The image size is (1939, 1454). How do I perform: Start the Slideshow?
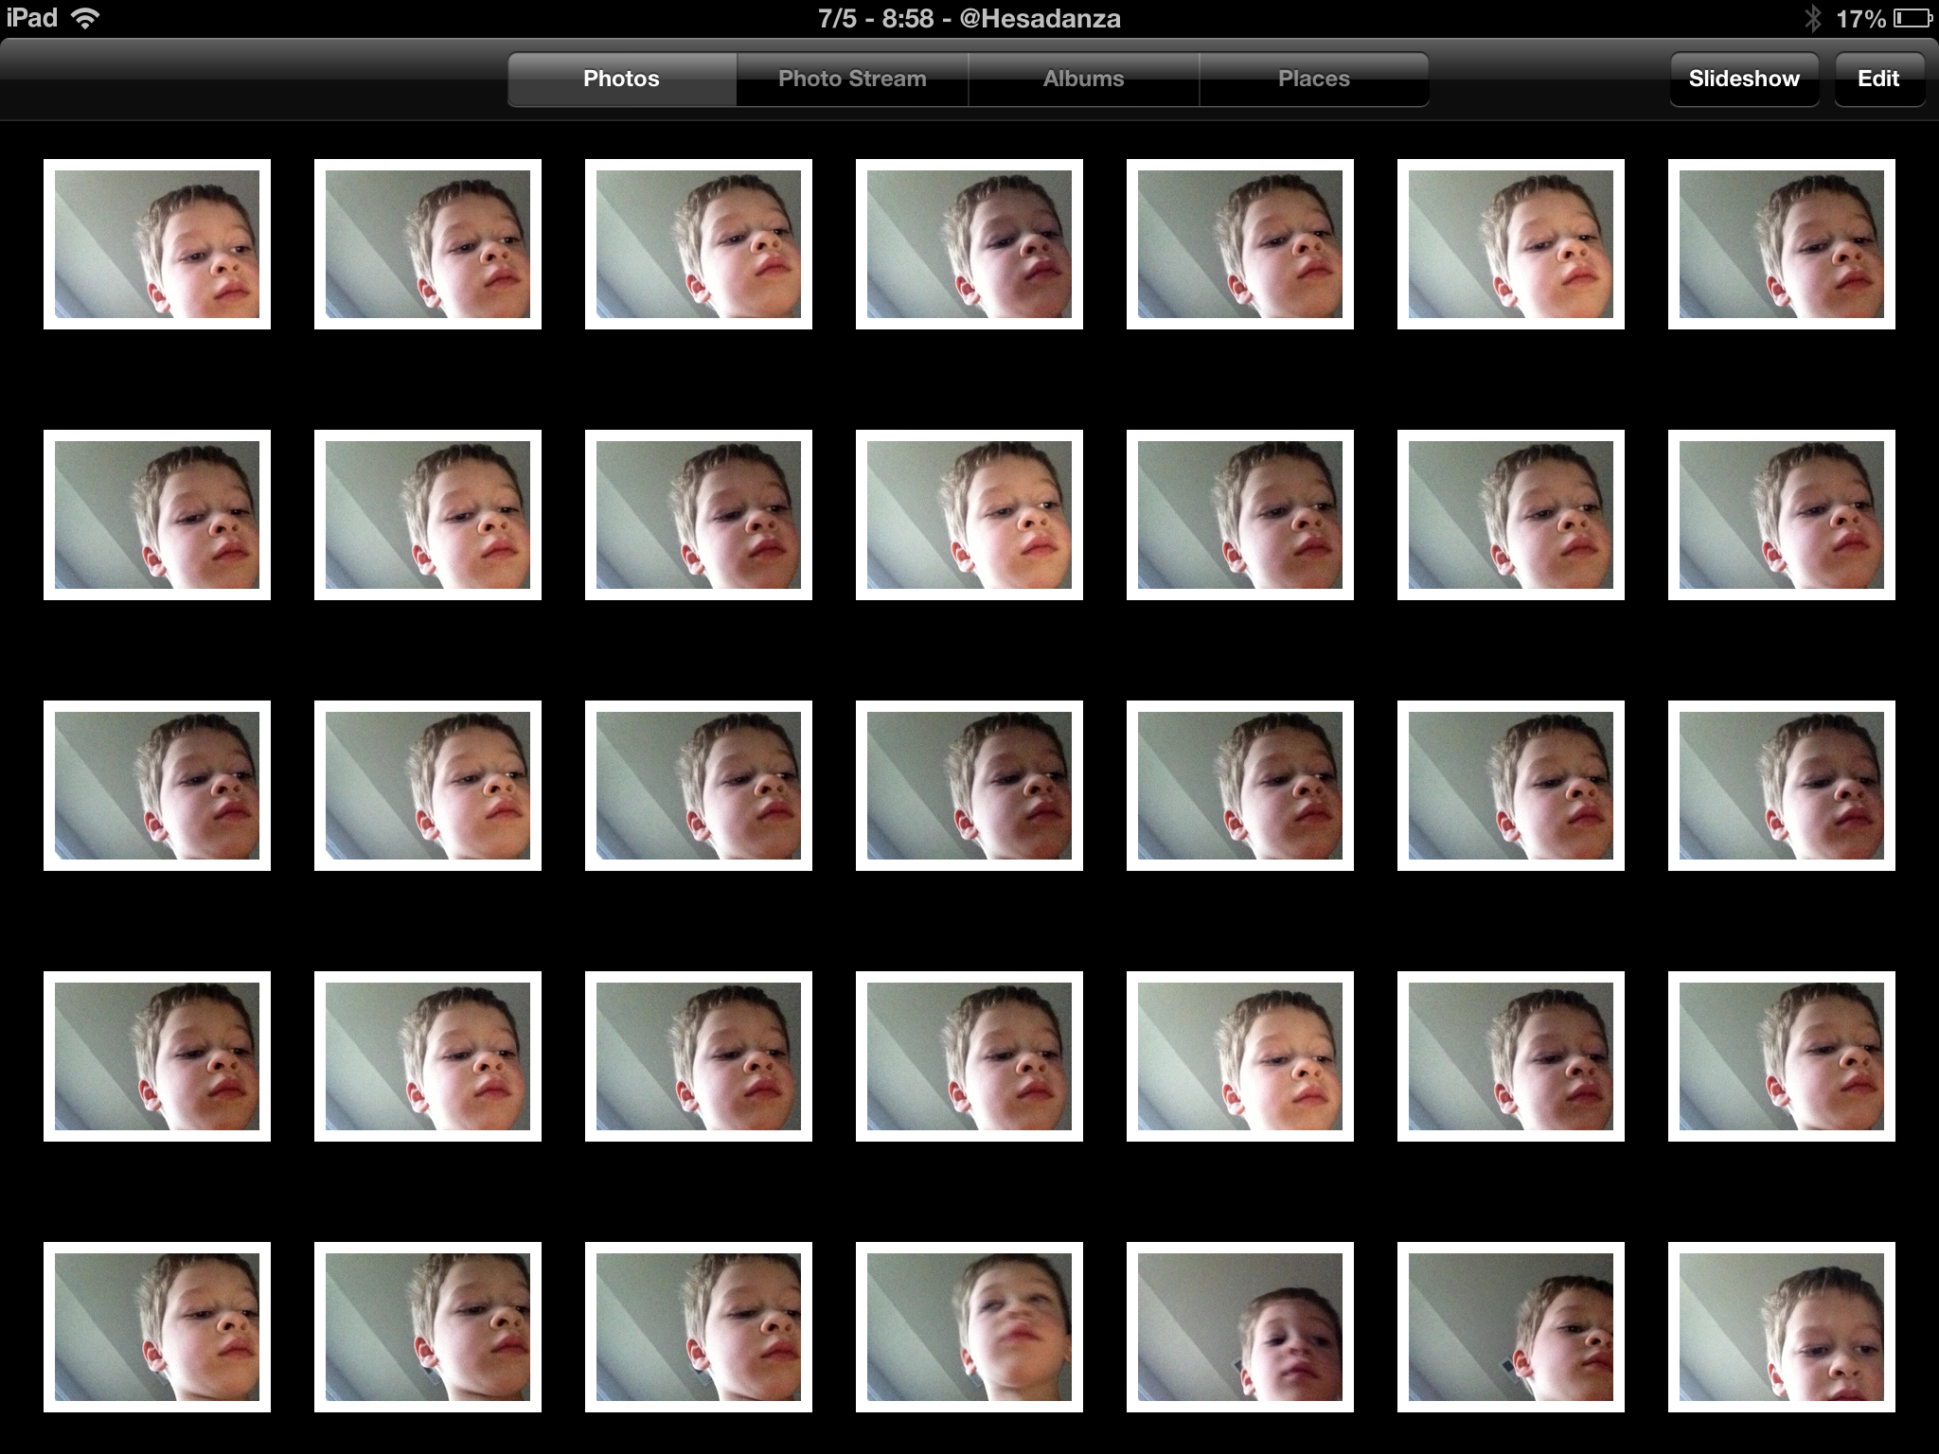(x=1743, y=79)
